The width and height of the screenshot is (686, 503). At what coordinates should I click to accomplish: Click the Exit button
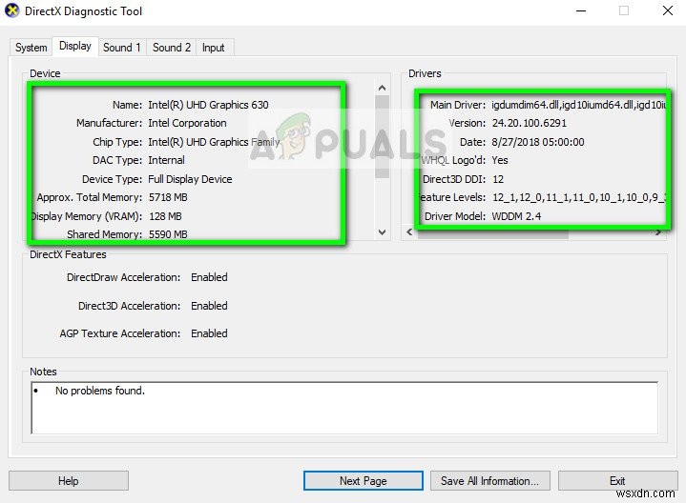click(x=617, y=481)
